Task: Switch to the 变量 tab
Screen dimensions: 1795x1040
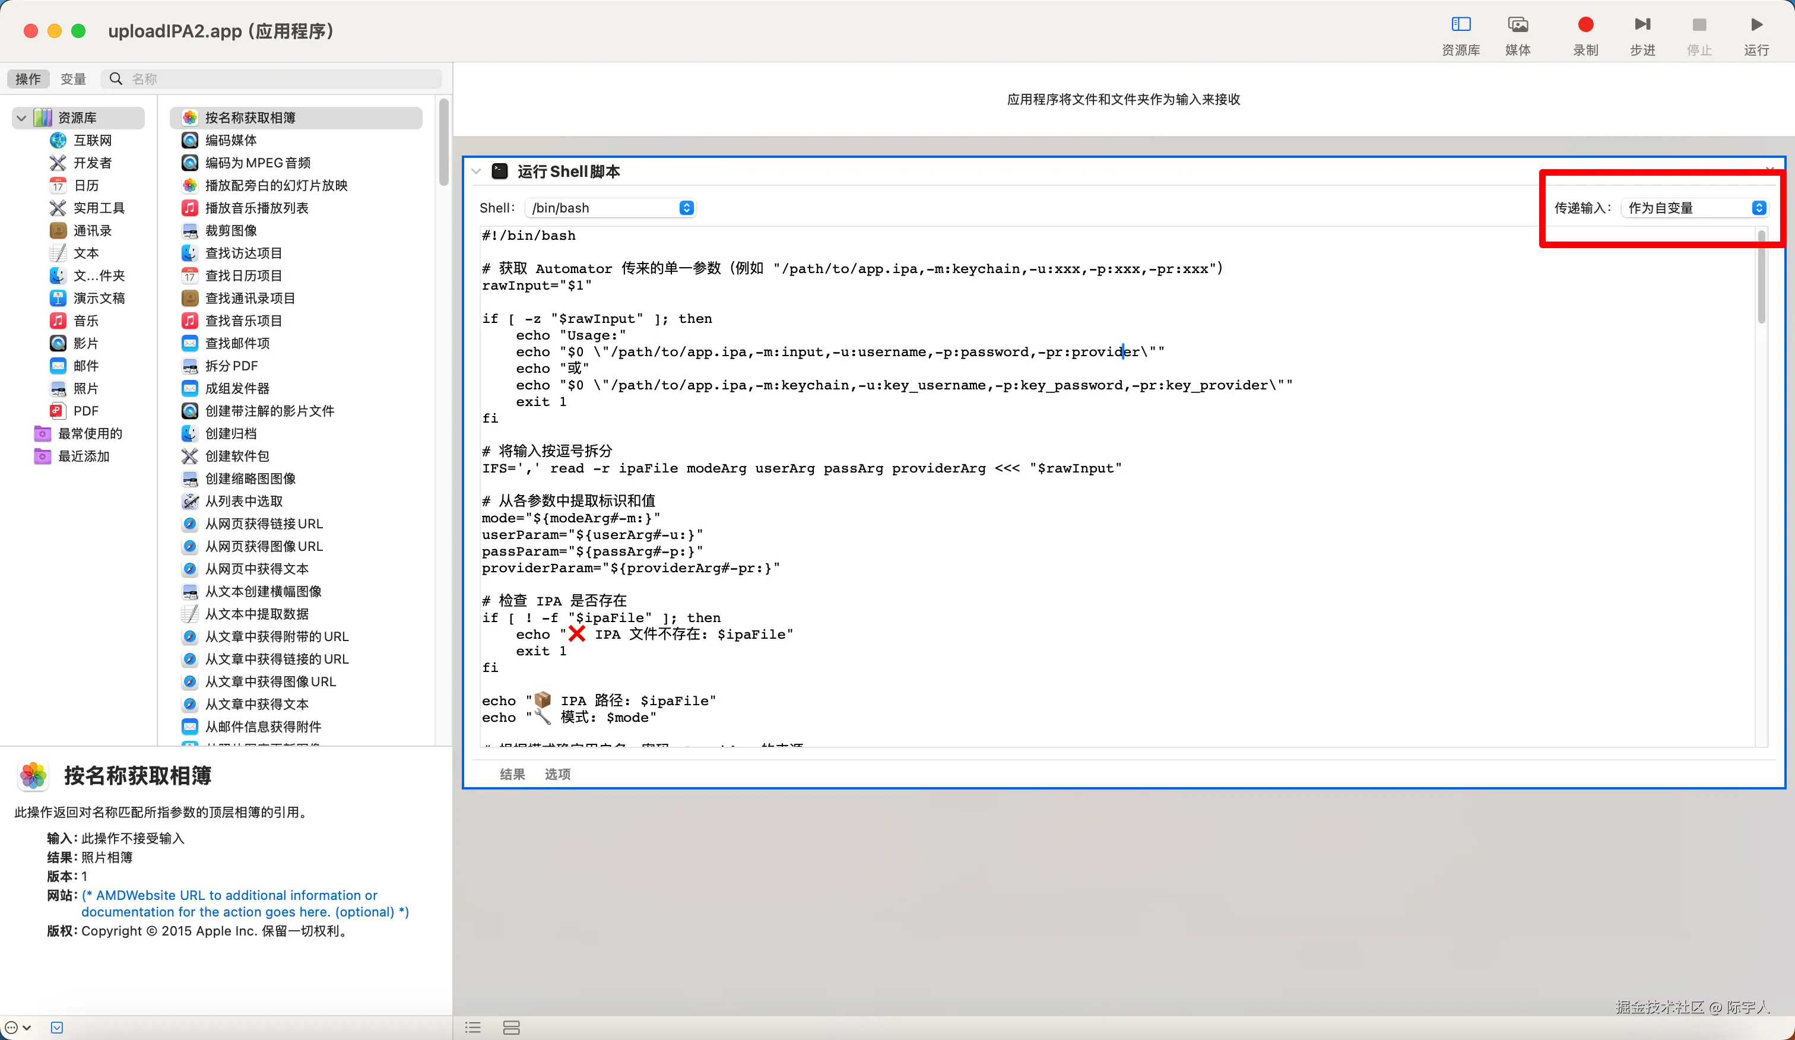Action: pos(72,79)
